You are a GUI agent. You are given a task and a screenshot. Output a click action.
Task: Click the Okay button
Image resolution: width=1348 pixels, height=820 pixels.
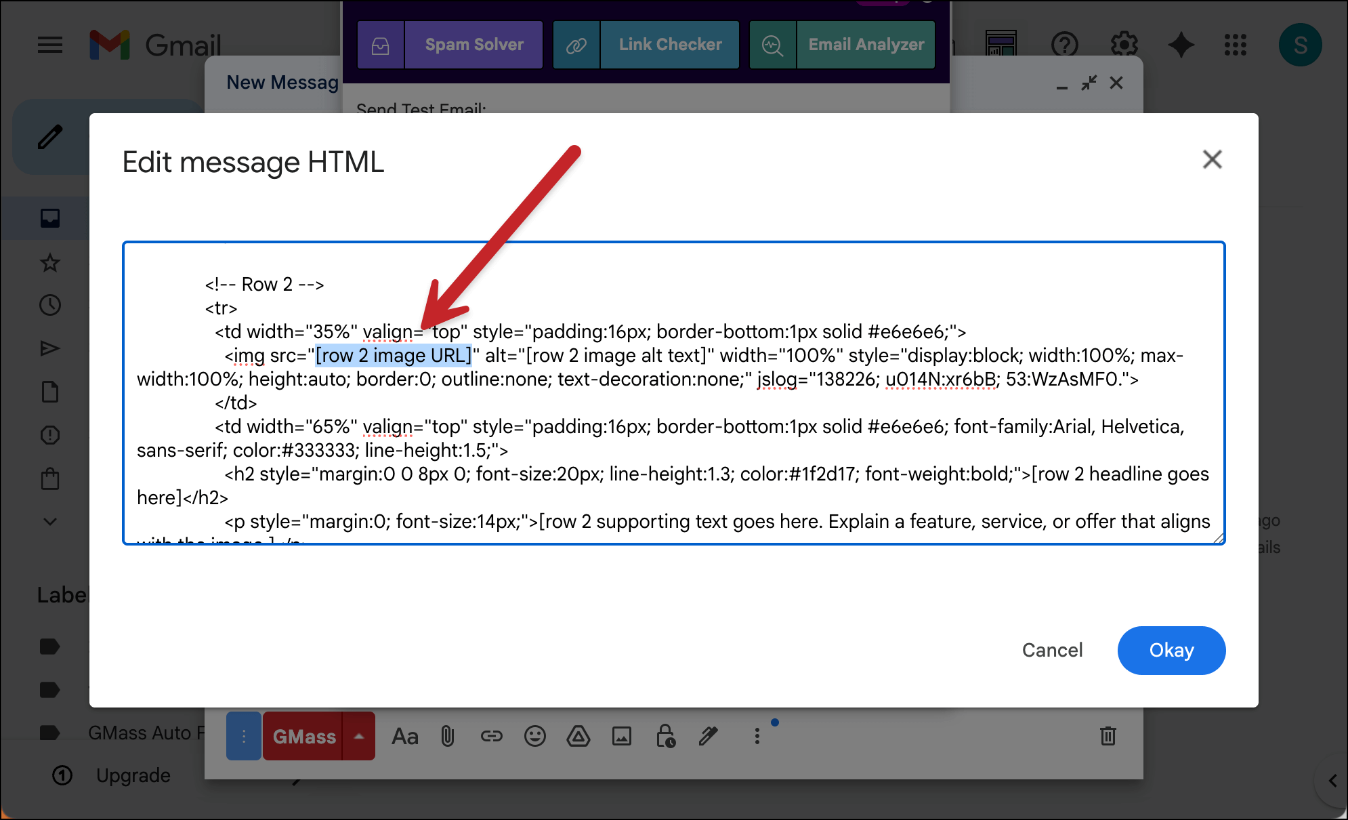[x=1171, y=650]
